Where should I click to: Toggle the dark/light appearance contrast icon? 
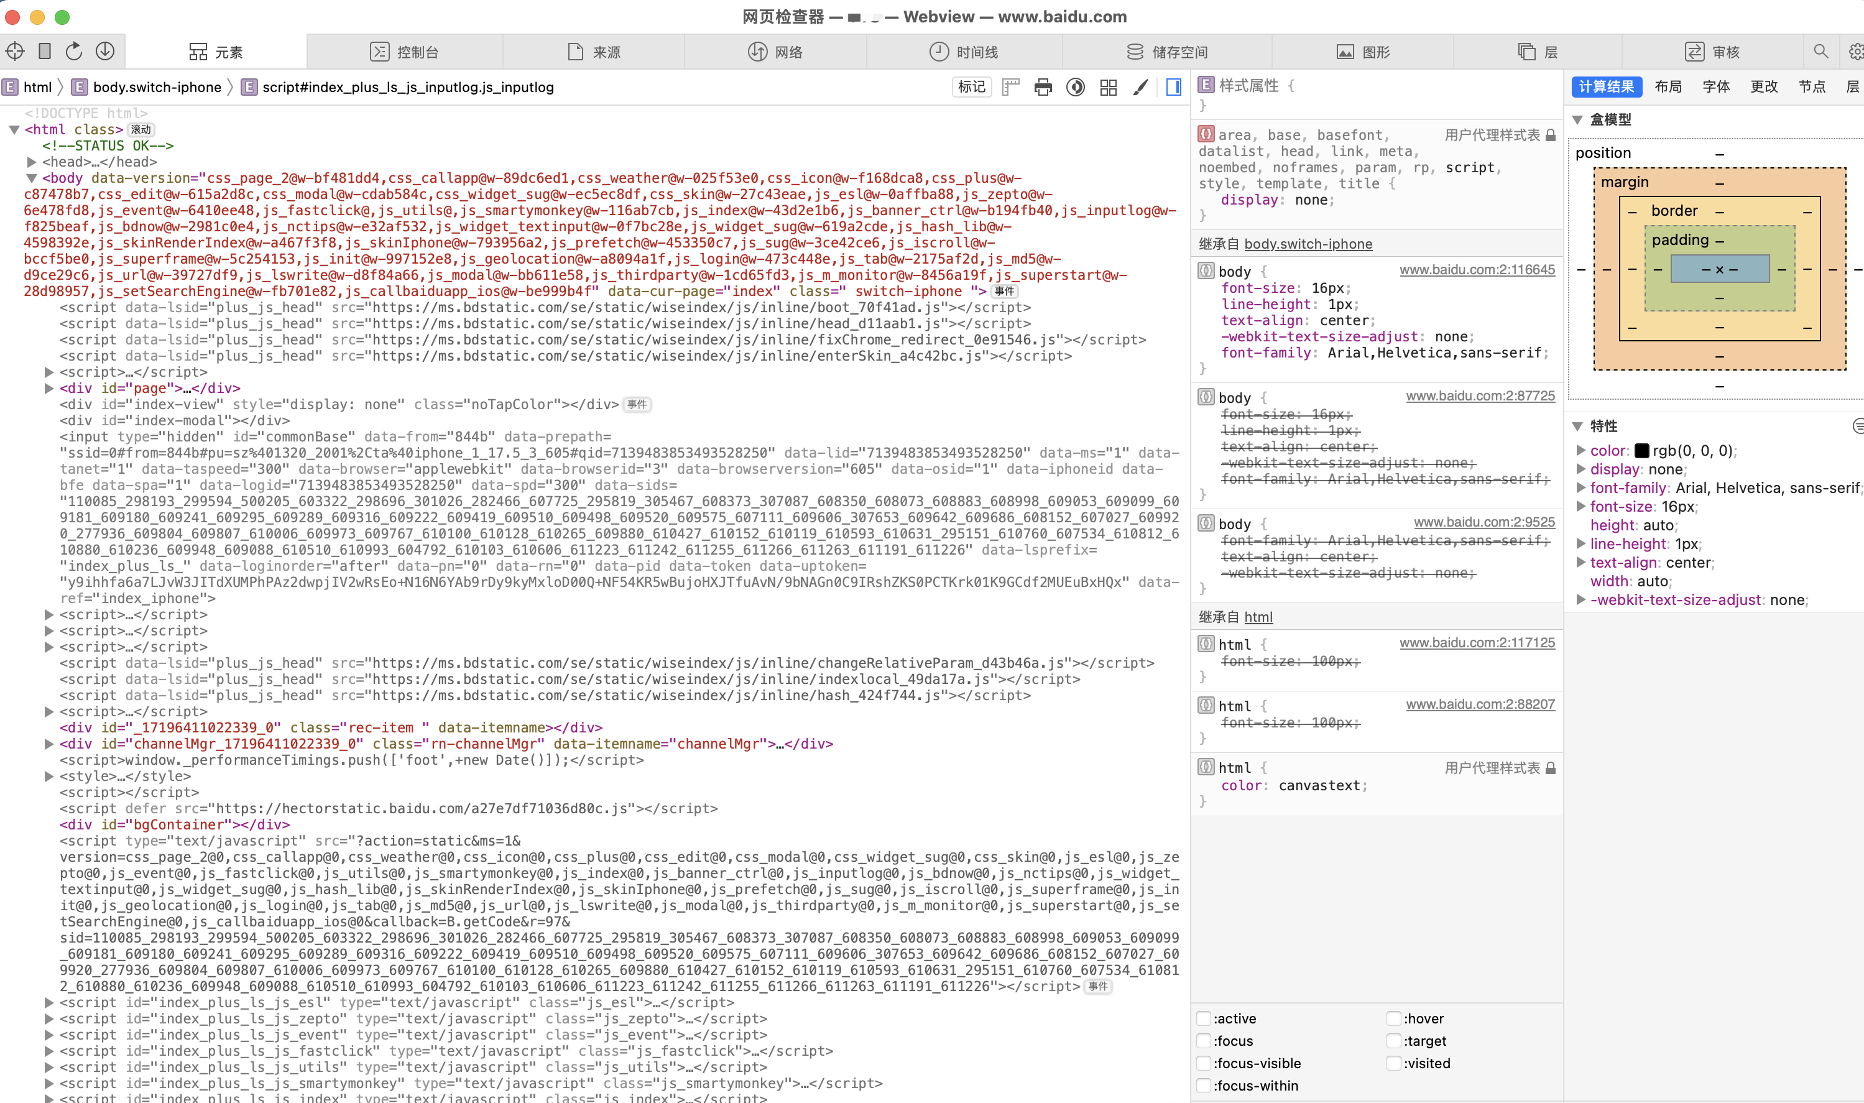tap(1076, 87)
